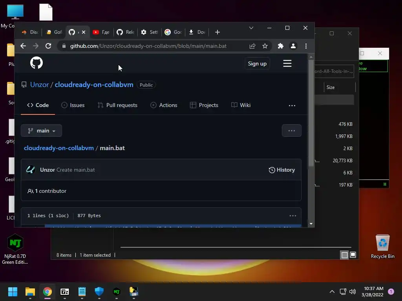Open three-dot menu beside 877 Bytes

click(293, 216)
